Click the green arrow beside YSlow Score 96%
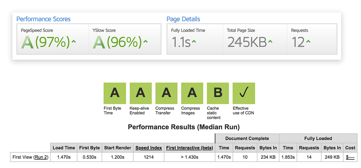This screenshot has height=168, width=361. click(145, 42)
